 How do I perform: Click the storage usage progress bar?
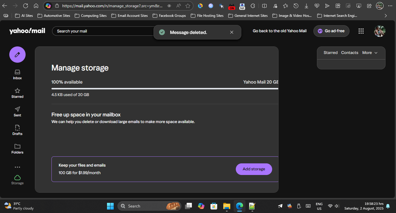tap(165, 89)
